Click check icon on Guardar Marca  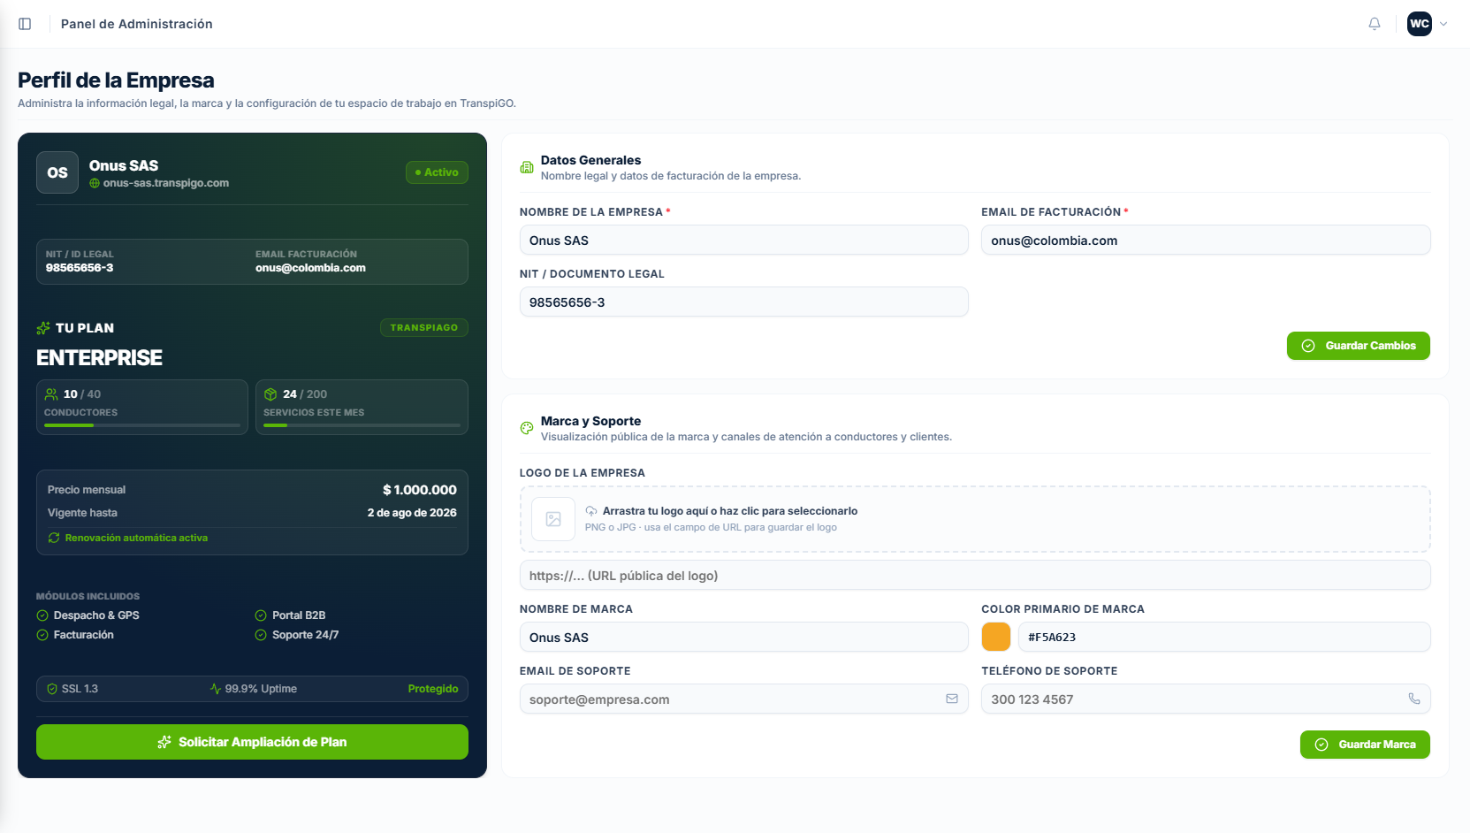coord(1321,745)
